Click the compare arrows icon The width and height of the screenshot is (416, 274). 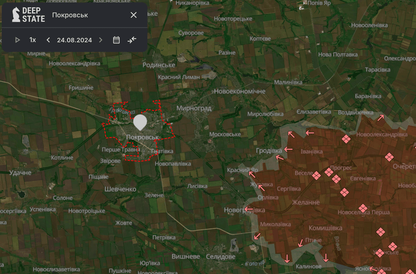pos(132,40)
